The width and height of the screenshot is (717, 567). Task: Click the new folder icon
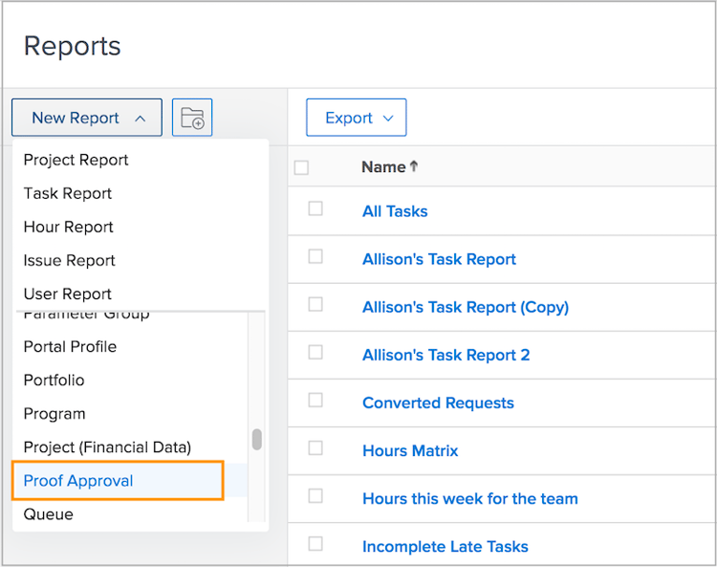pyautogui.click(x=192, y=119)
